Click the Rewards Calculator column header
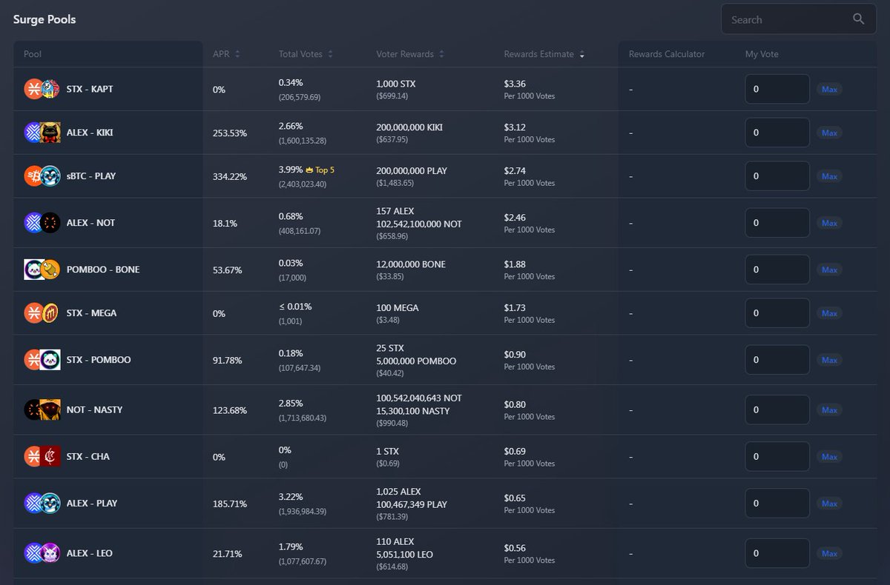The image size is (890, 585). 667,54
